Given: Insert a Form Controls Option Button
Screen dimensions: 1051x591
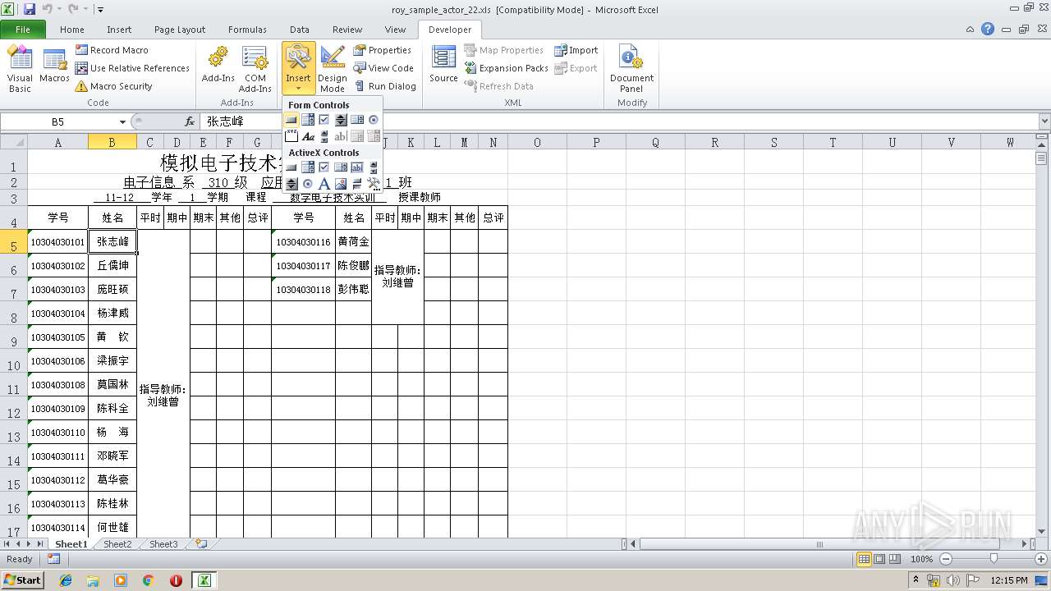Looking at the screenshot, I should coord(374,120).
